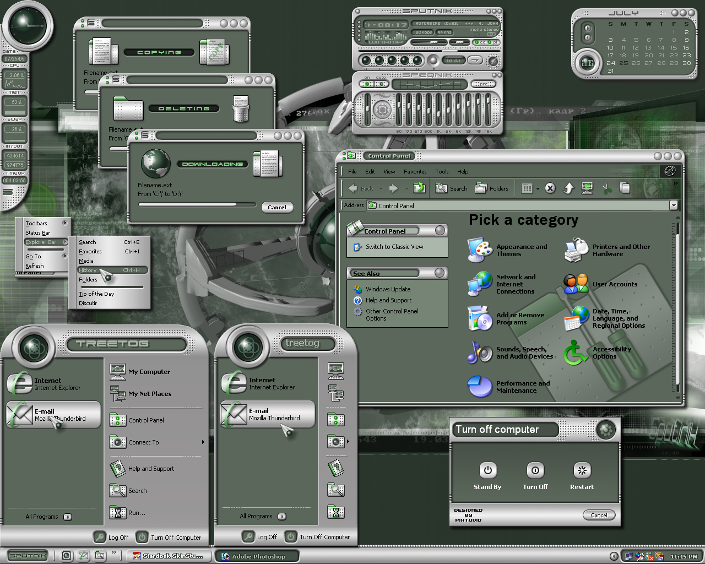
Task: Click the Forward arrow in Control Panel toolbar
Action: coord(393,188)
